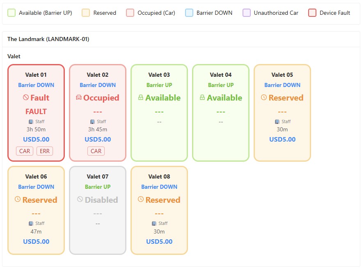Click the USD5.00 price on Valet 05
The height and width of the screenshot is (268, 364).
(282, 139)
